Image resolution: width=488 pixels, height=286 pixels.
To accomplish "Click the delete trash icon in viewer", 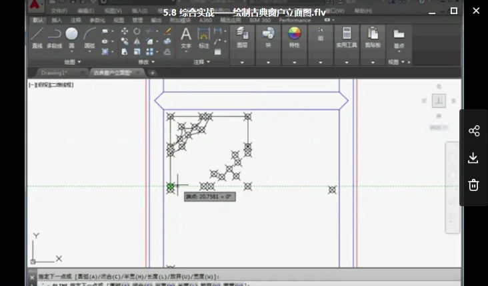I will coord(473,185).
